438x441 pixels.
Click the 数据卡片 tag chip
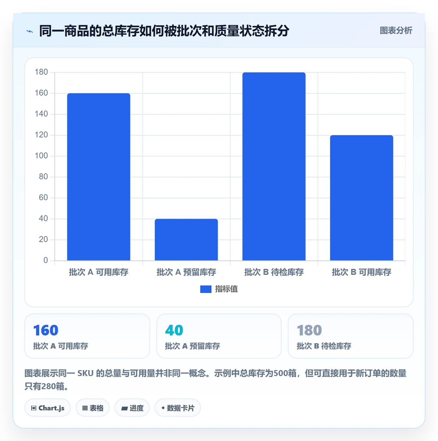point(178,408)
